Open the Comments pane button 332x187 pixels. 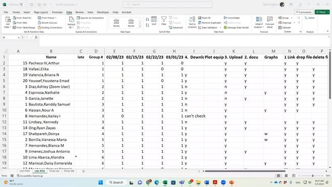pos(304,12)
